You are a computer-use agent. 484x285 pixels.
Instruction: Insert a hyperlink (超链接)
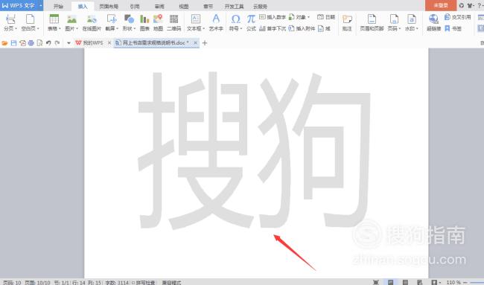433,22
